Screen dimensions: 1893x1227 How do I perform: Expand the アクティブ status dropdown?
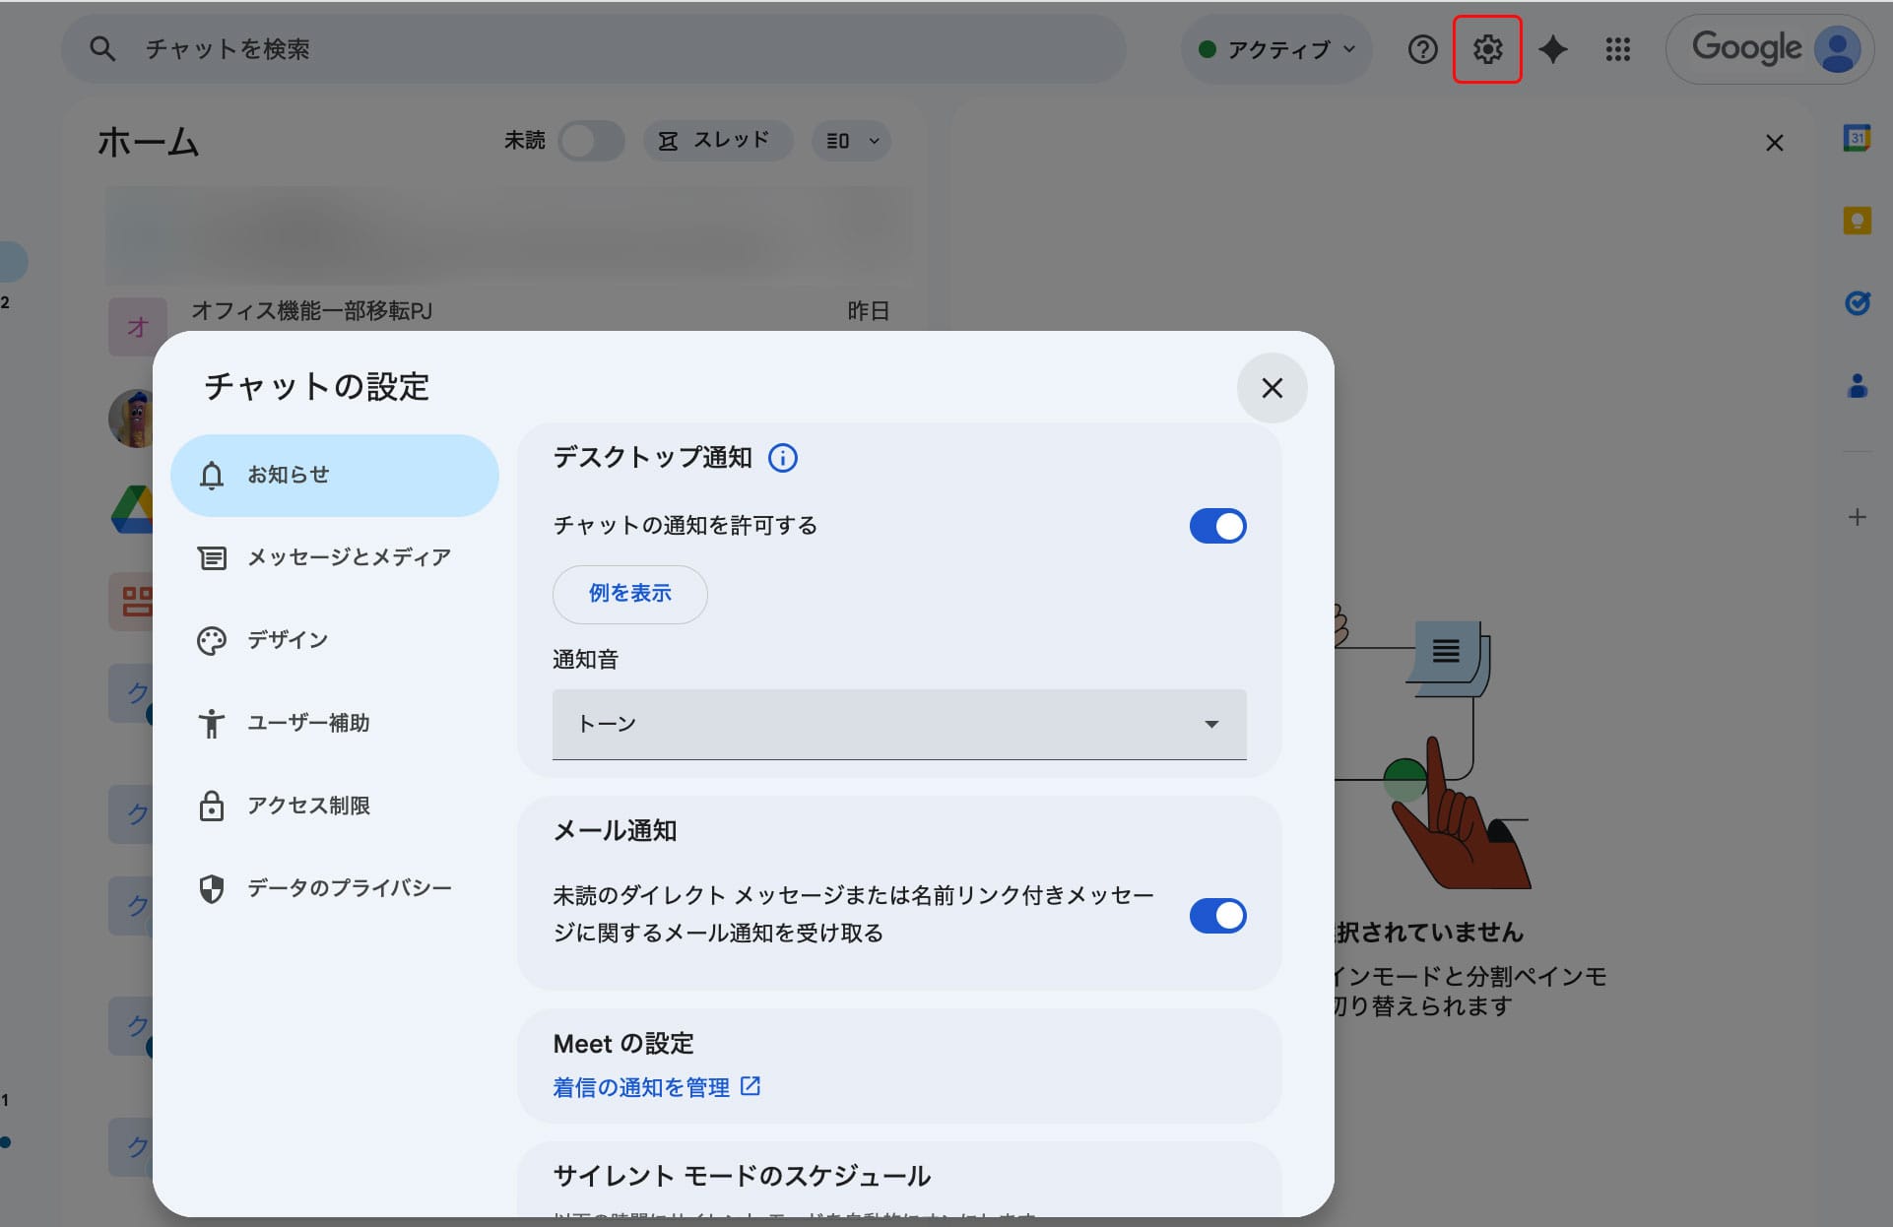tap(1276, 49)
